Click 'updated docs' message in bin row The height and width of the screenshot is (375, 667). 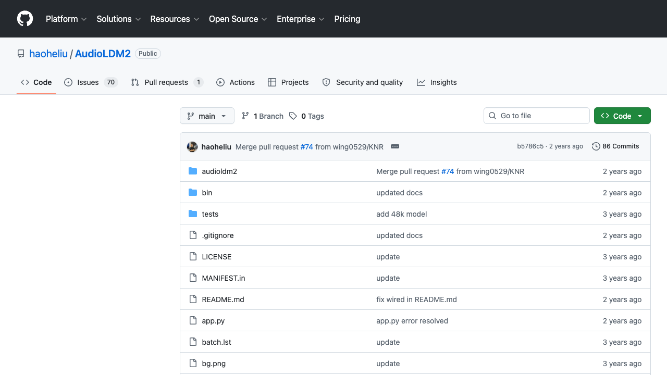tap(400, 193)
